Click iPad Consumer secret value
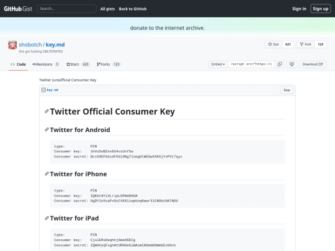This screenshot has width=335, height=251. point(133,245)
